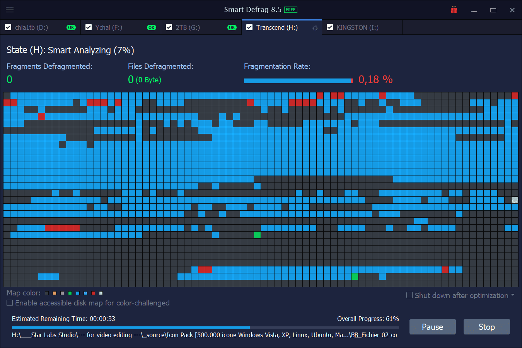522x348 pixels.
Task: Click the green FREE edition badge
Action: [290, 10]
